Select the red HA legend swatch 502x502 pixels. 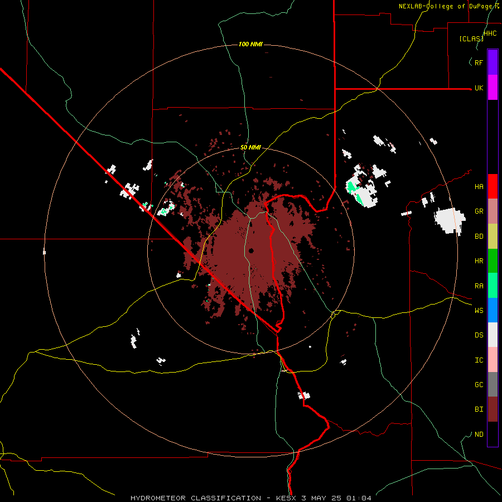[493, 186]
